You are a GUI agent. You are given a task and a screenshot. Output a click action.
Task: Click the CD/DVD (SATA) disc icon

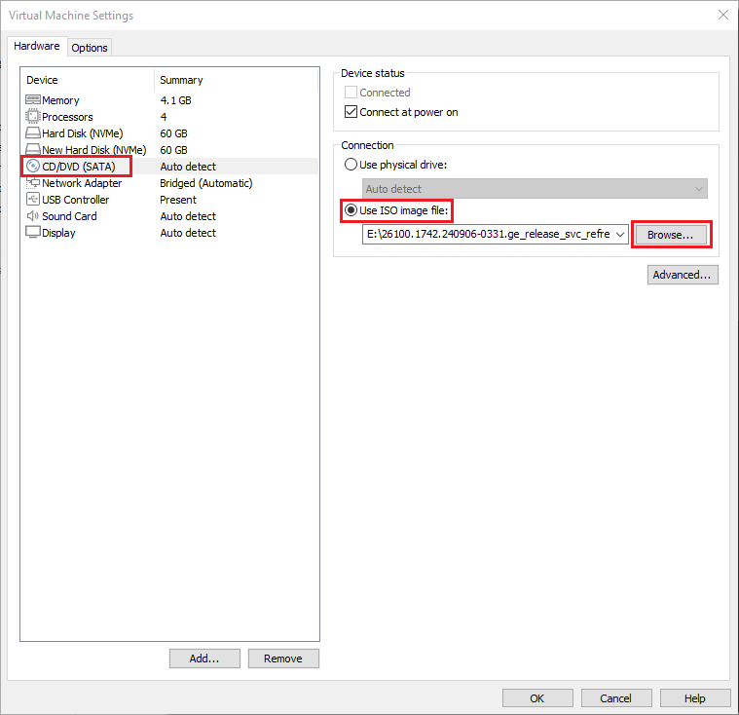[32, 167]
